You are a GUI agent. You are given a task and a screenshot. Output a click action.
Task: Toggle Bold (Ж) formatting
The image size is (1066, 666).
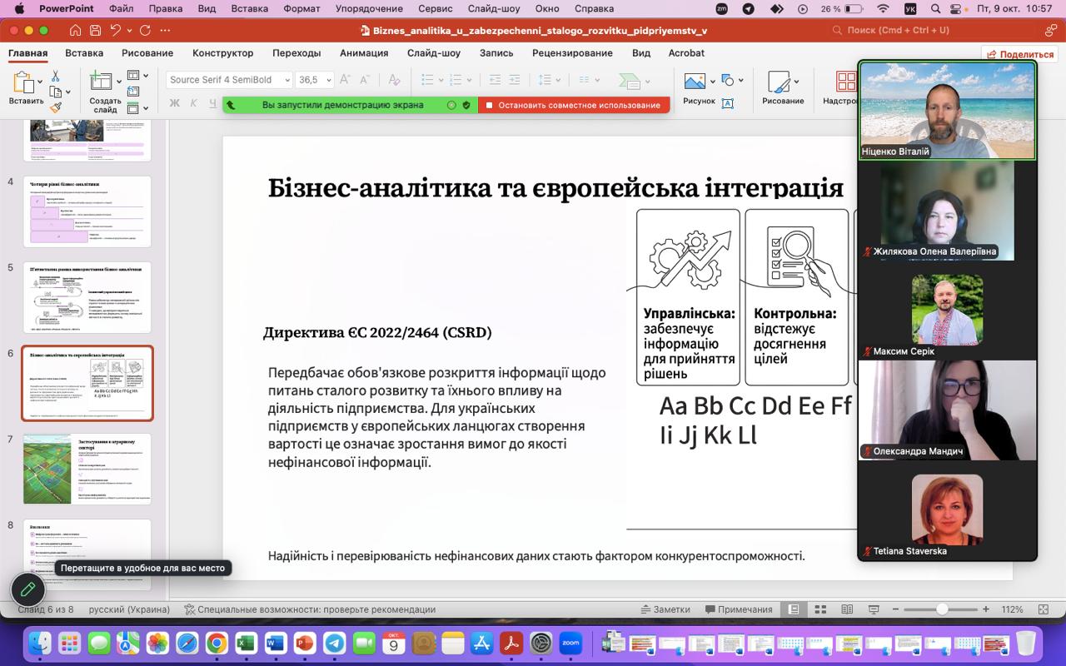[x=175, y=103]
